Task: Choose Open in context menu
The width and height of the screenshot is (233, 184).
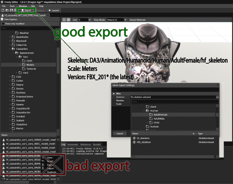Action: [x=50, y=158]
